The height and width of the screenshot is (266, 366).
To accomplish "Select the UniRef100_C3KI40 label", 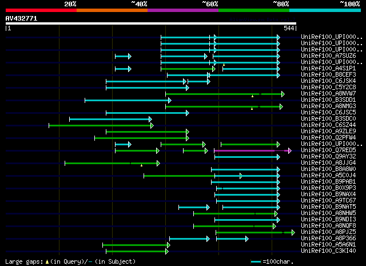I will (x=328, y=251).
